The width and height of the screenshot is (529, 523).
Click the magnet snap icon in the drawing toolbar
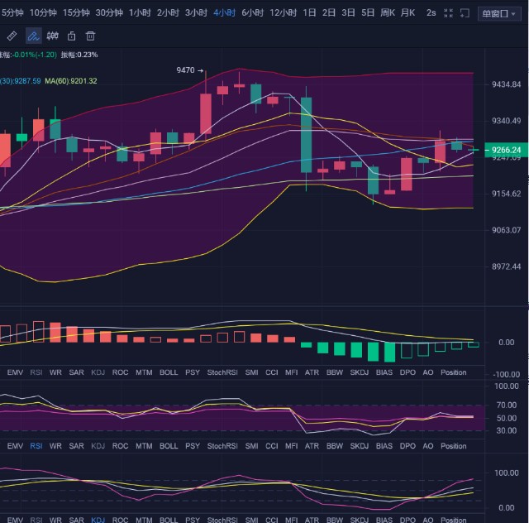pyautogui.click(x=52, y=36)
